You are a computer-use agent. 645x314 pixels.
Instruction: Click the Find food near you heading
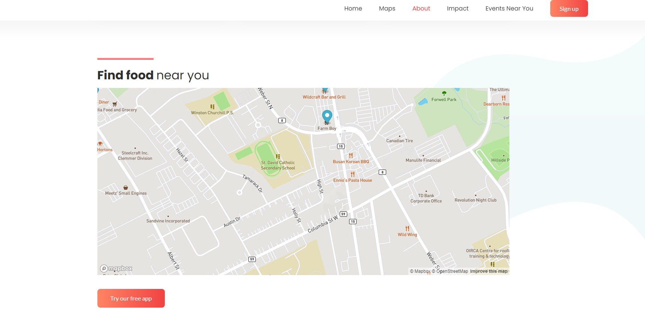tap(153, 75)
